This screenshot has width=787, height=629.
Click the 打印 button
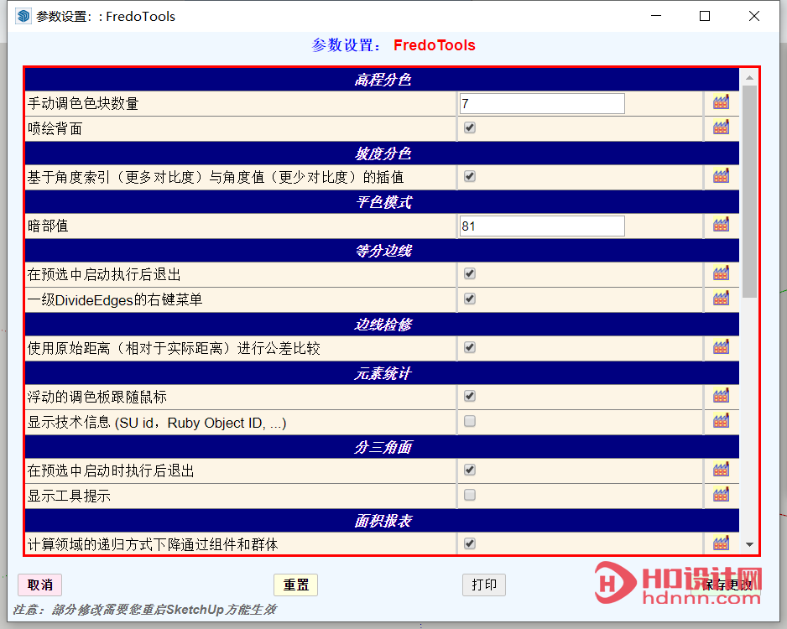coord(484,585)
